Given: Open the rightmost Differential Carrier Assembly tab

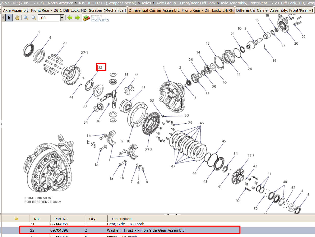Looking at the screenshot, I should click(275, 10).
